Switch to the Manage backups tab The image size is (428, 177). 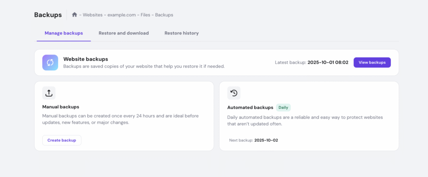coord(64,33)
